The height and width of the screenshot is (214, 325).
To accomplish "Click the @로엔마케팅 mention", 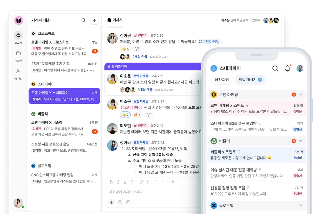I will pos(209,41).
